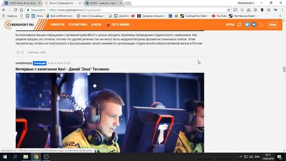Open File Explorer from the taskbar
This screenshot has height=161, width=286.
(25, 157)
